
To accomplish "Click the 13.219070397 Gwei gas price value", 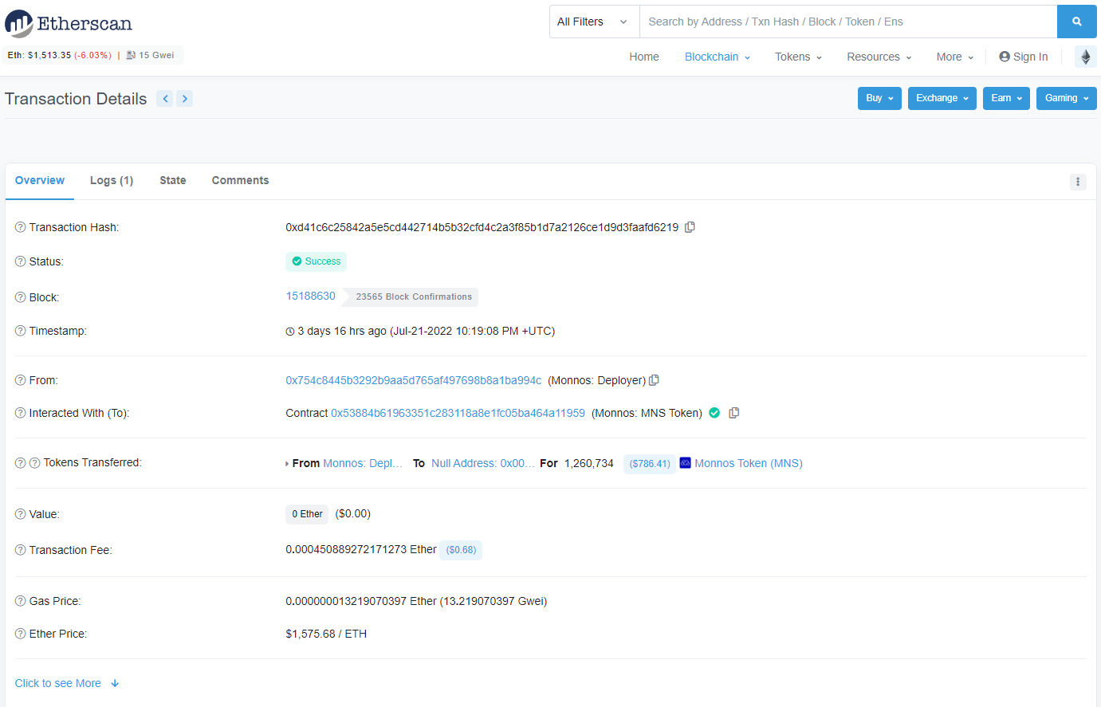I will (x=493, y=601).
